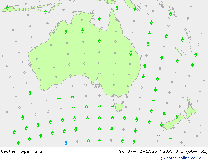This screenshot has width=208, height=161.
Task: Click the '(00+132)' forecast offset text
Action: point(197,151)
